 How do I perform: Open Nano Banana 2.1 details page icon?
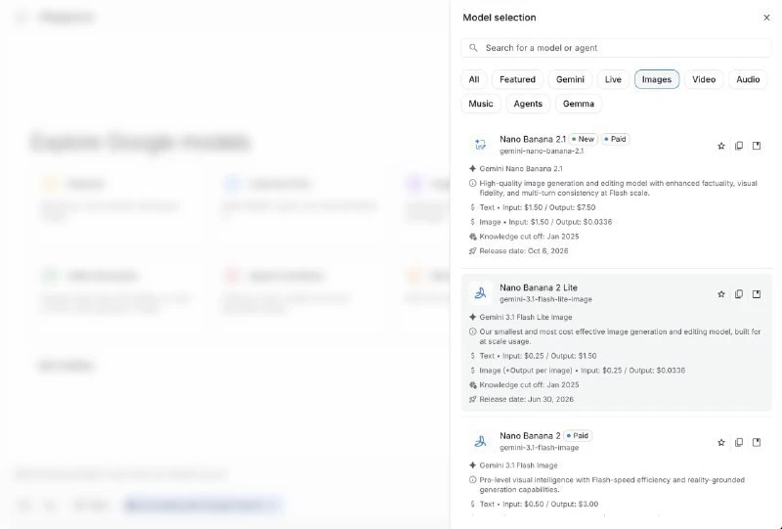tap(757, 146)
